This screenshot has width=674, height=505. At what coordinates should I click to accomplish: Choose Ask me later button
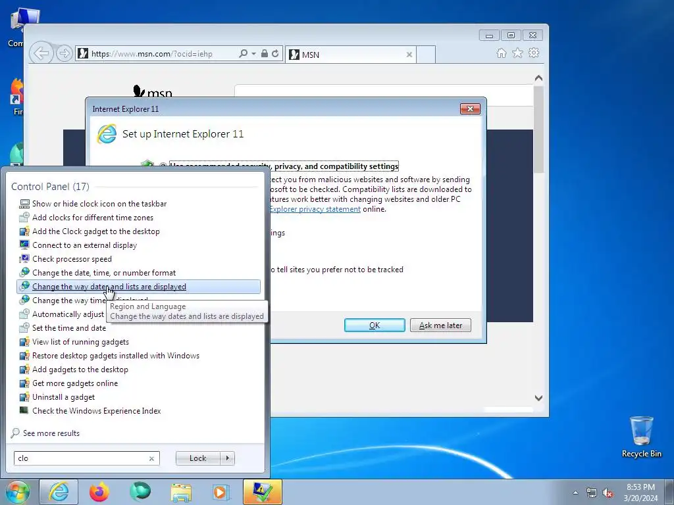tap(440, 325)
